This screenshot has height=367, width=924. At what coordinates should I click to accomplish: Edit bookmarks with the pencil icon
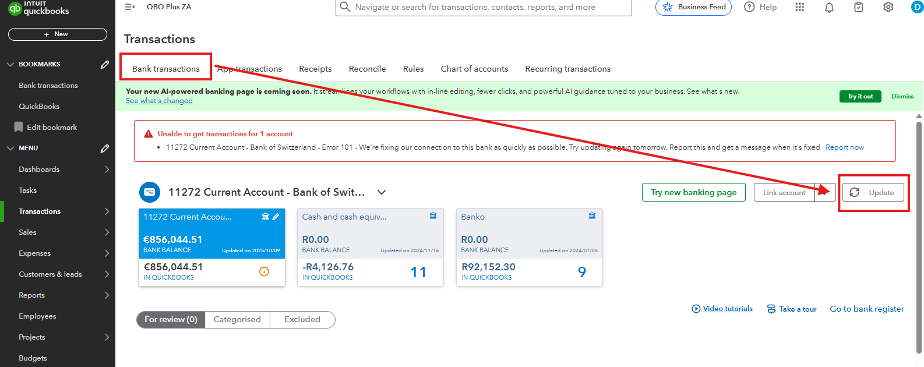105,64
